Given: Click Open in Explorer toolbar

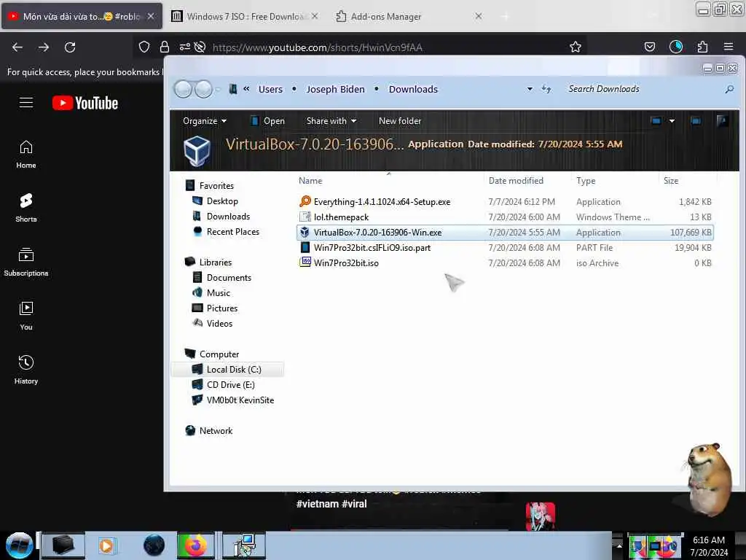Looking at the screenshot, I should (267, 121).
